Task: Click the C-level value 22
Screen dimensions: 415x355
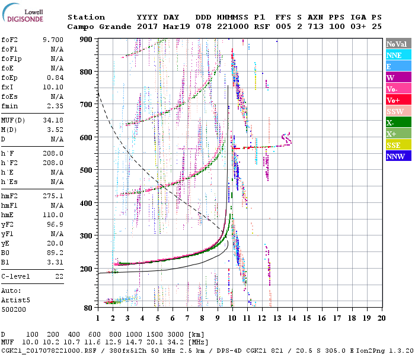Action: (59, 276)
